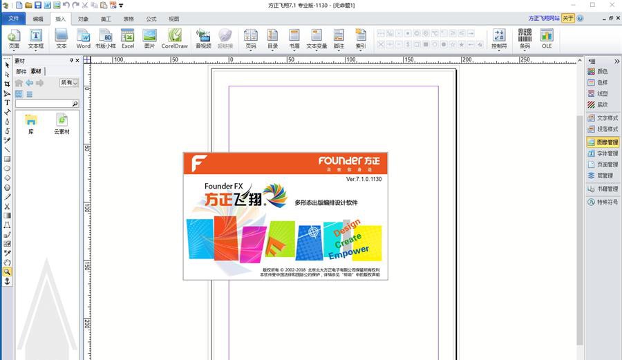Open the 文本框 dropdown
Viewport: 622px width, 360px height.
coord(36,50)
